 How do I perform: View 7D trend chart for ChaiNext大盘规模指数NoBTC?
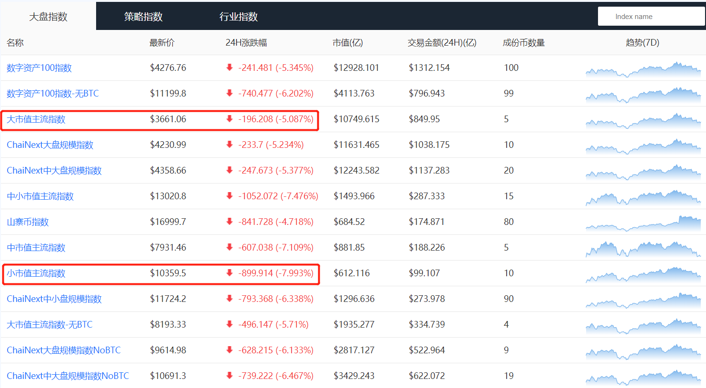pos(643,352)
